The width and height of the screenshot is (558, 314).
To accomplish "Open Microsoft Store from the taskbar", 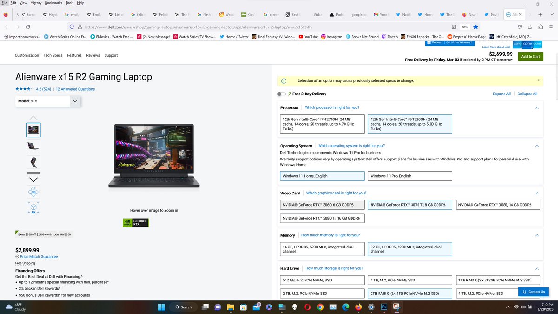I will click(x=243, y=307).
